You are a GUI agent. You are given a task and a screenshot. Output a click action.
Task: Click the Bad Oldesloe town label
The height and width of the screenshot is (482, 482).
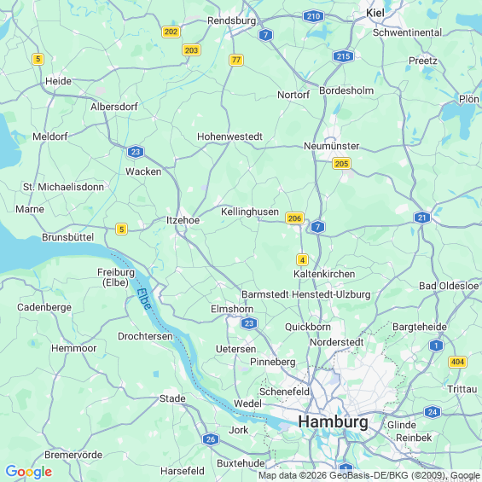449,286
